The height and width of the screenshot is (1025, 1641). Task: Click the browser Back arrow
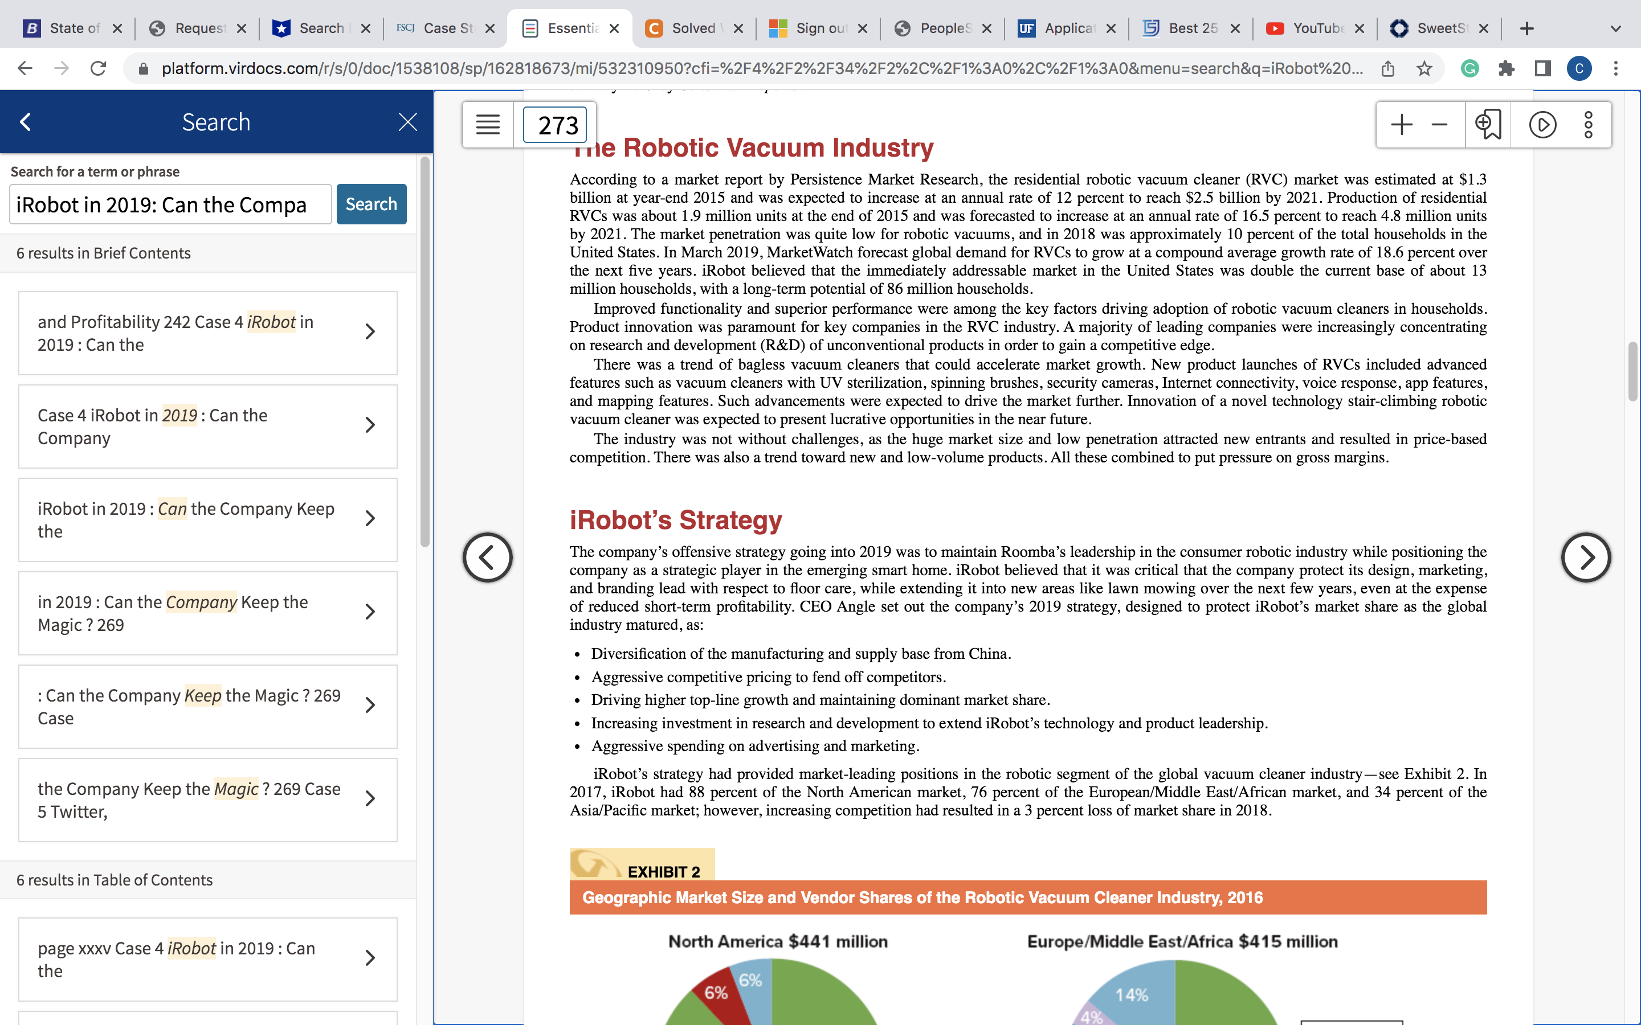(x=25, y=68)
